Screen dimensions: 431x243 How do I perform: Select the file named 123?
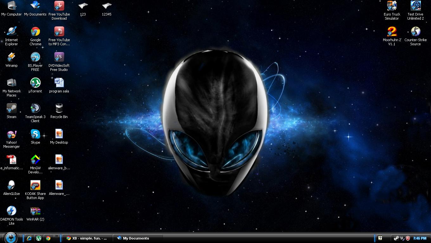click(x=83, y=9)
